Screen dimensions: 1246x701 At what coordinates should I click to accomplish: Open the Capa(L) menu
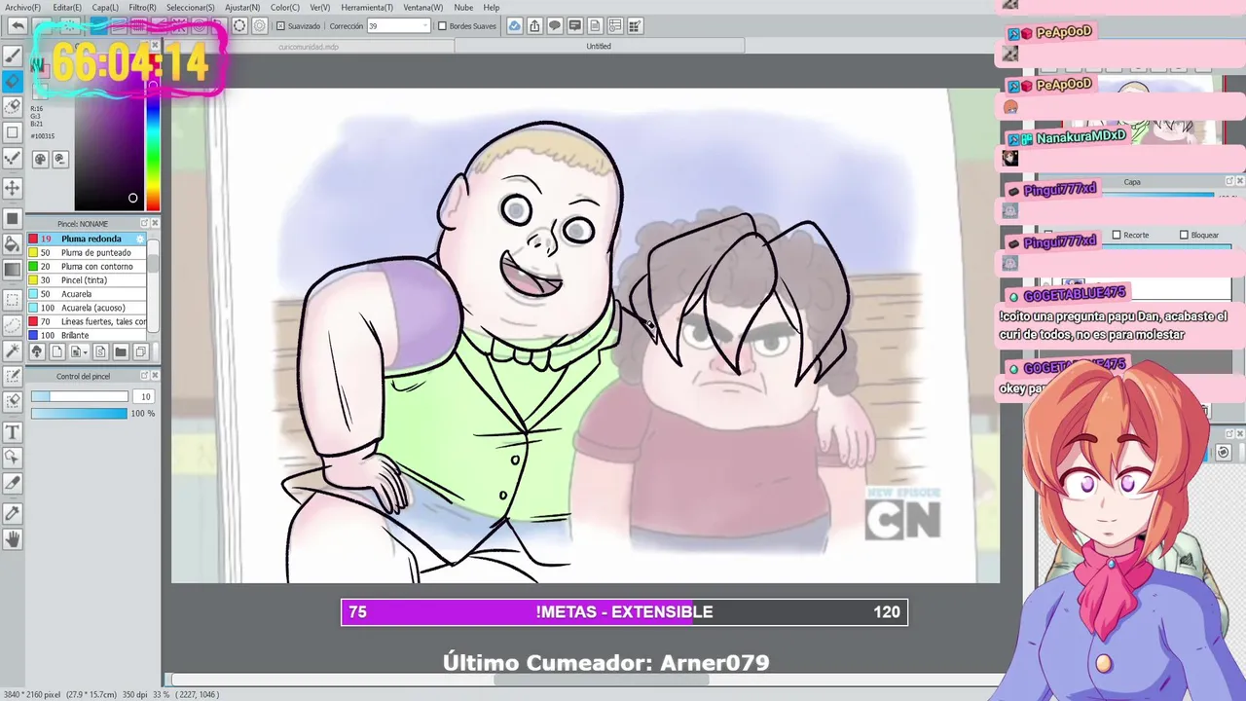(105, 7)
